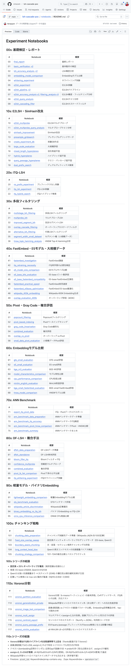Open the Code repository tab
The image size is (131, 671).
[7, 10]
